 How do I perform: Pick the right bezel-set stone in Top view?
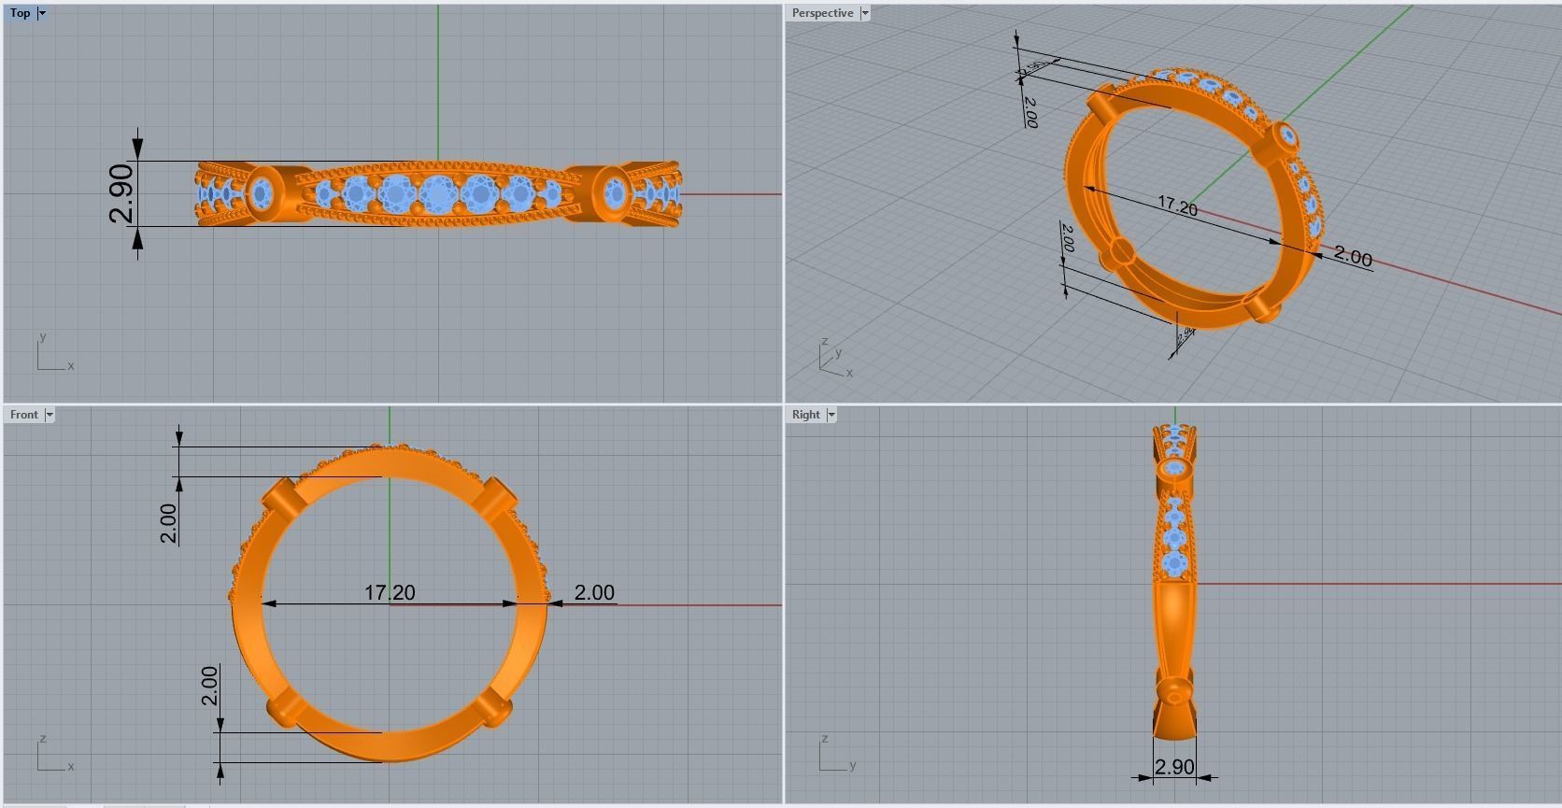coord(615,194)
